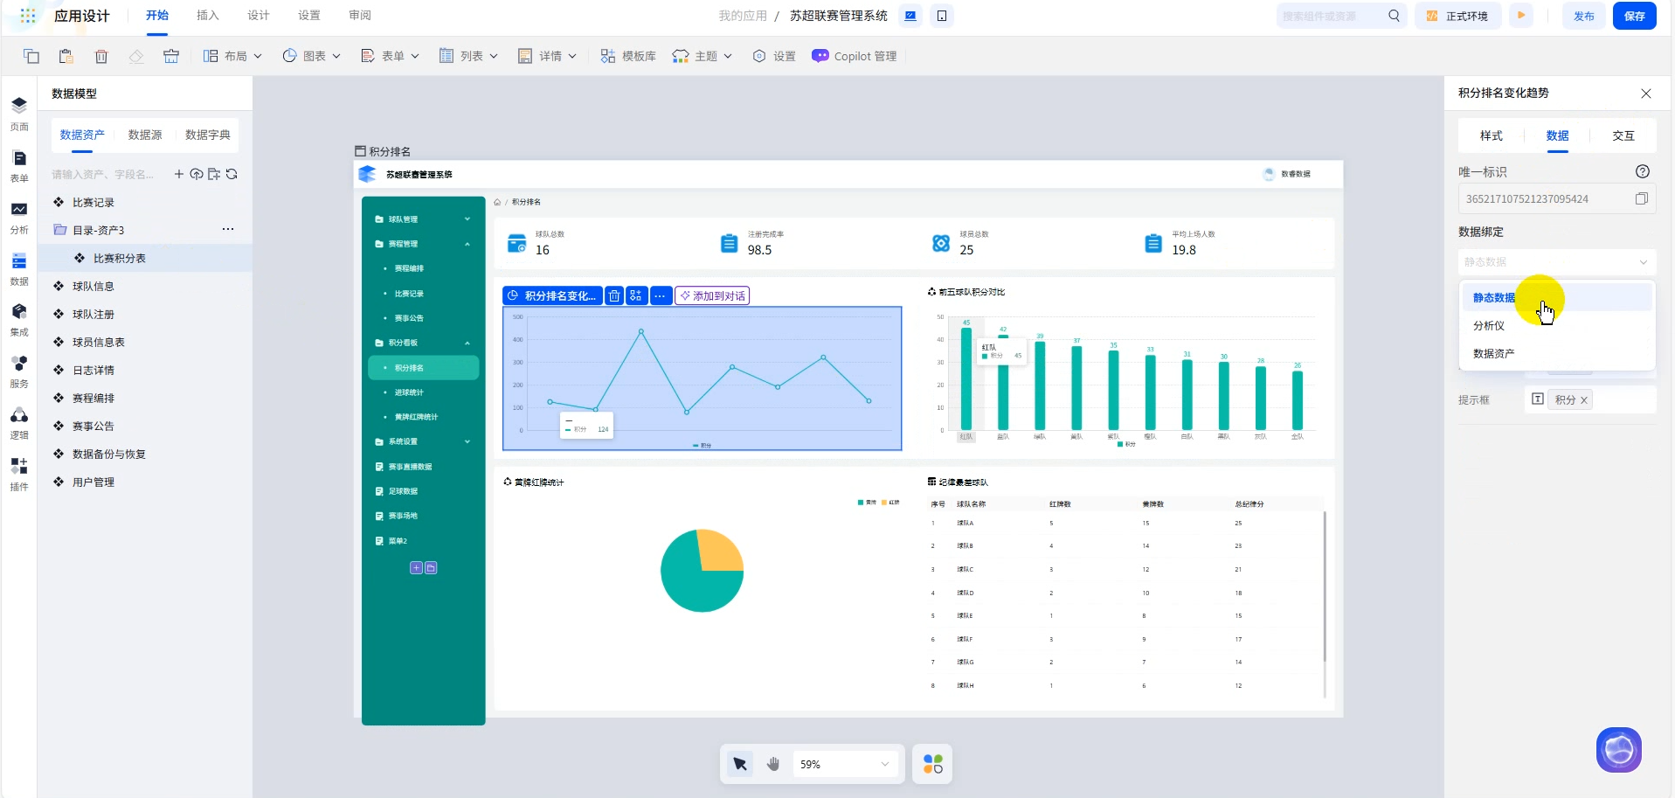This screenshot has width=1675, height=798.
Task: Click the copy icon in the toolbar
Action: 31,56
